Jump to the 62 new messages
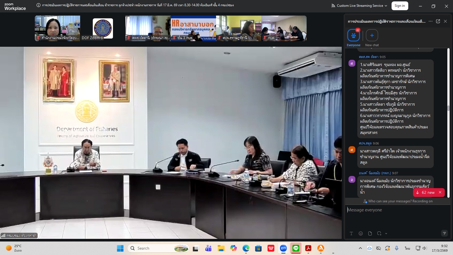453x255 pixels. tap(426, 192)
